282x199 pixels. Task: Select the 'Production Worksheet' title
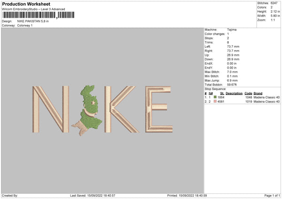[x=26, y=4]
